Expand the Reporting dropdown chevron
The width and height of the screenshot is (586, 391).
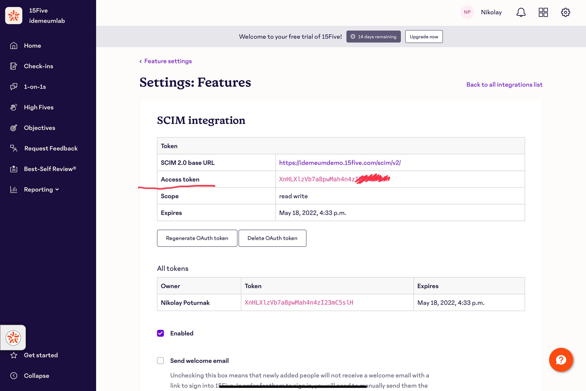57,190
